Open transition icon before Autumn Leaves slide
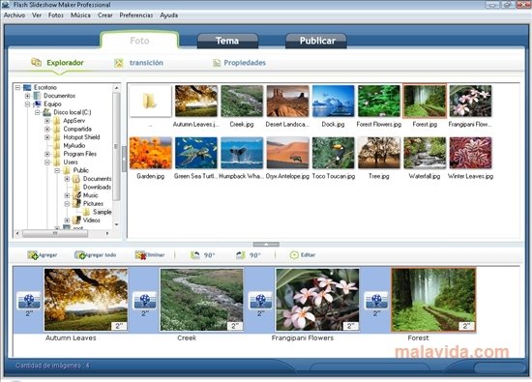 tap(29, 301)
